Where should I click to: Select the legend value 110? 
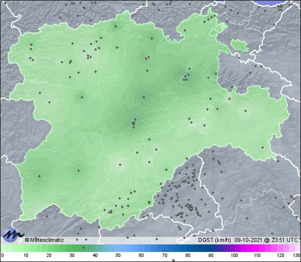[x=257, y=255]
